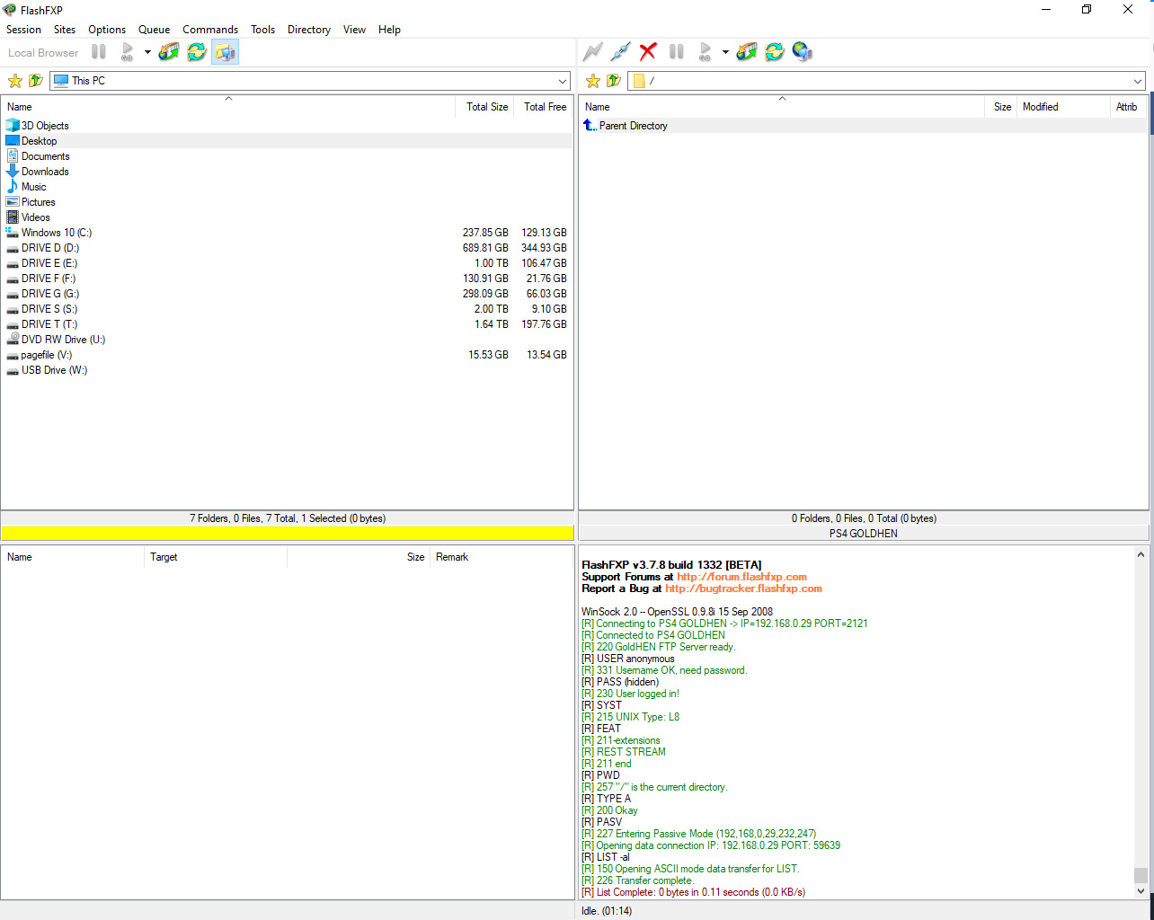The image size is (1154, 920).
Task: Select the Pictures folder
Action: [x=38, y=202]
